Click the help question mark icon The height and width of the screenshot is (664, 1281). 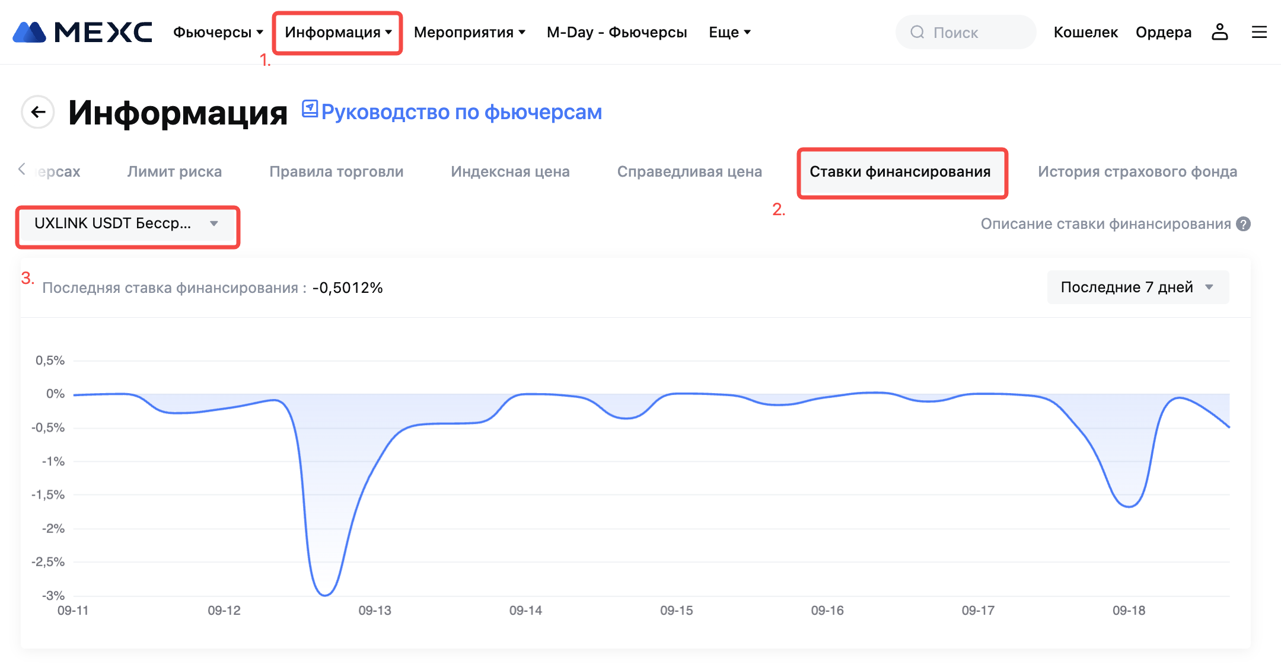click(1244, 224)
